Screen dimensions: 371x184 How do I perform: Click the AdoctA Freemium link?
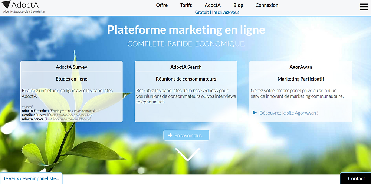35,111
